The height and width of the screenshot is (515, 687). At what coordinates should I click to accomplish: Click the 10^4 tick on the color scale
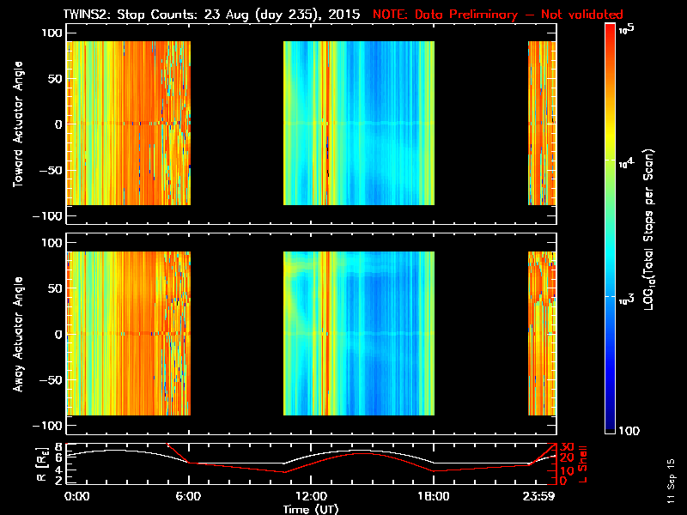(626, 163)
